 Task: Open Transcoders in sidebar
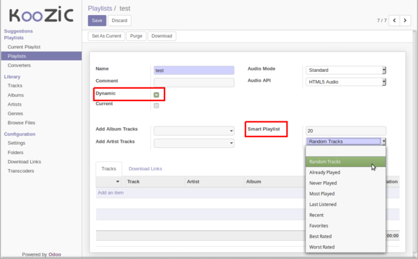click(21, 171)
